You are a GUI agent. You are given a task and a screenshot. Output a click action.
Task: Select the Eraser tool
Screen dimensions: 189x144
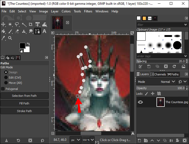pos(17,31)
